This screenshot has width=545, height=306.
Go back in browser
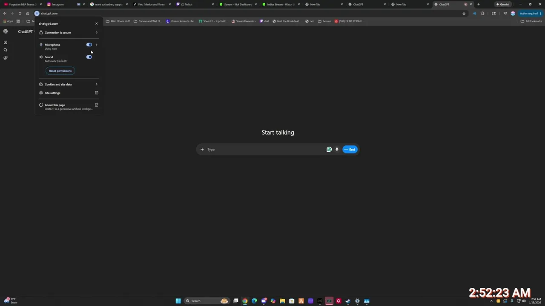5,13
